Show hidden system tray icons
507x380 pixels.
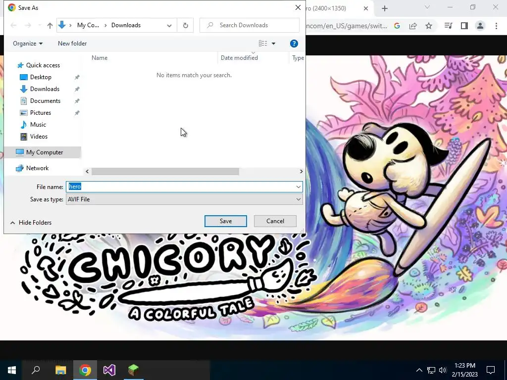419,370
